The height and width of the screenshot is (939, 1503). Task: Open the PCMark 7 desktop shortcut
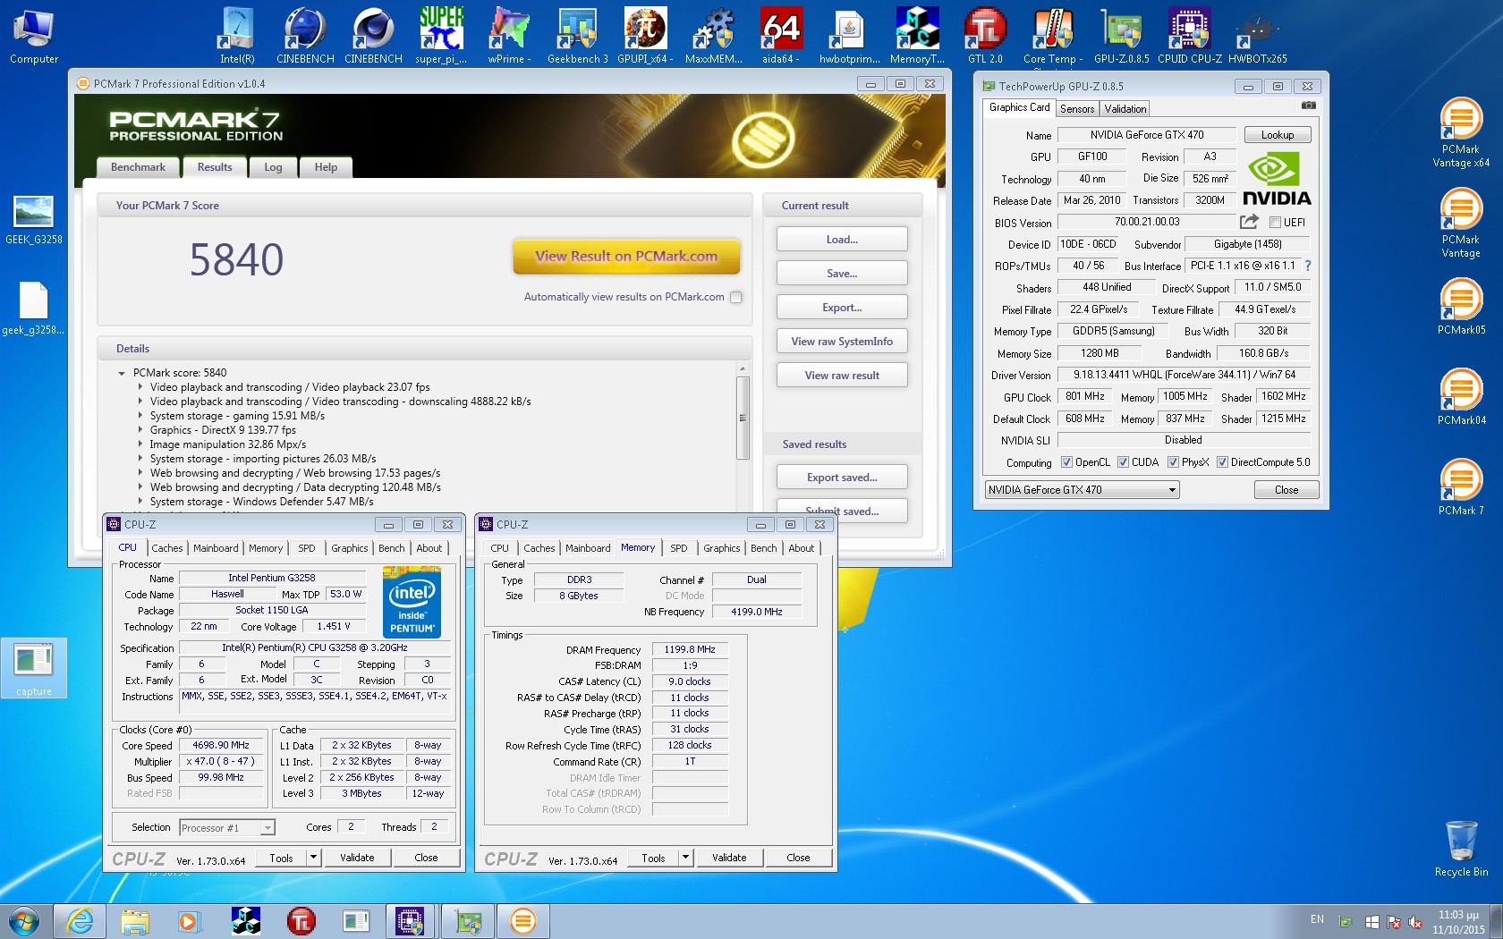pos(1461,486)
